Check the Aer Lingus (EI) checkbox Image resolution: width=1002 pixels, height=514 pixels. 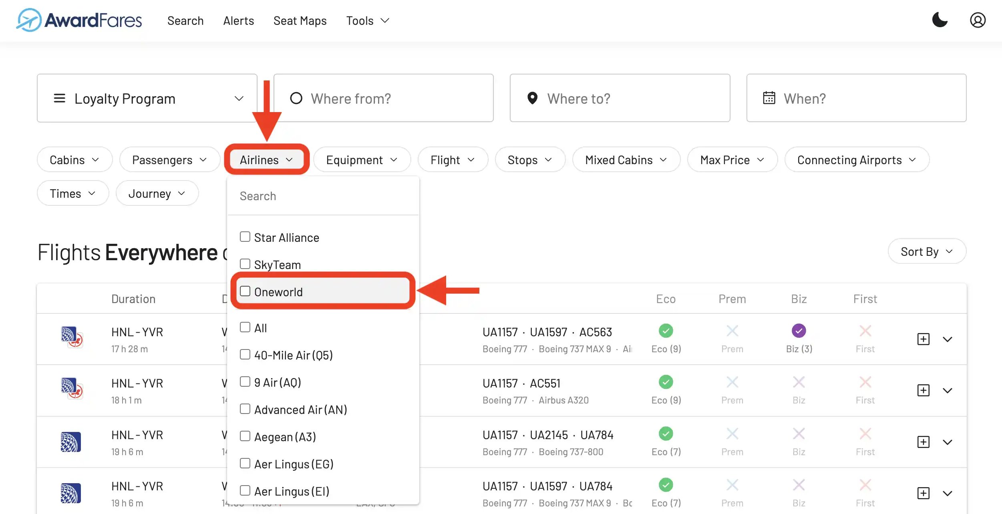(x=245, y=490)
